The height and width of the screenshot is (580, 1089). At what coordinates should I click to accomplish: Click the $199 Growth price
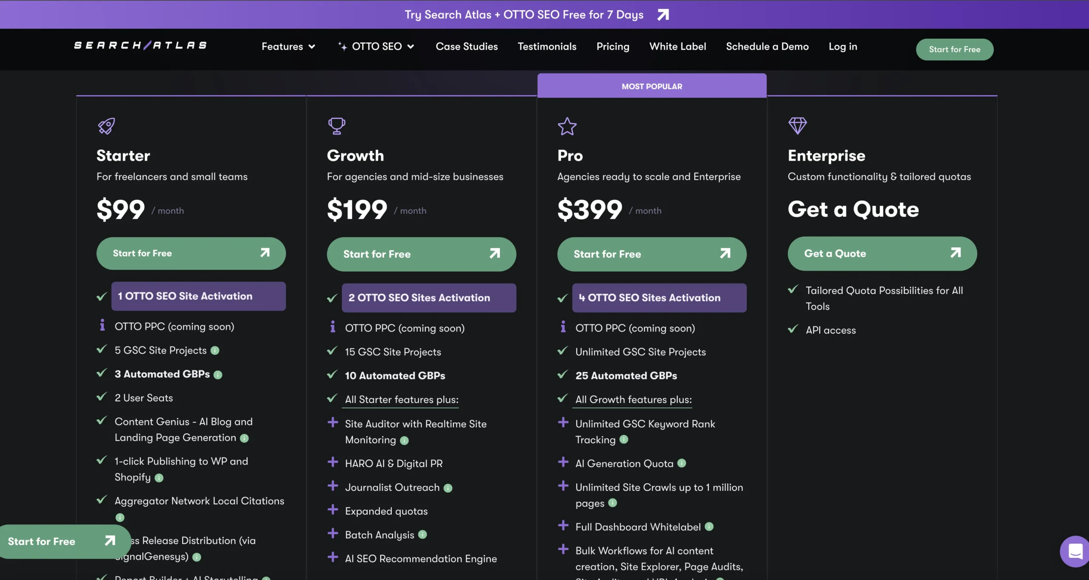(x=357, y=209)
